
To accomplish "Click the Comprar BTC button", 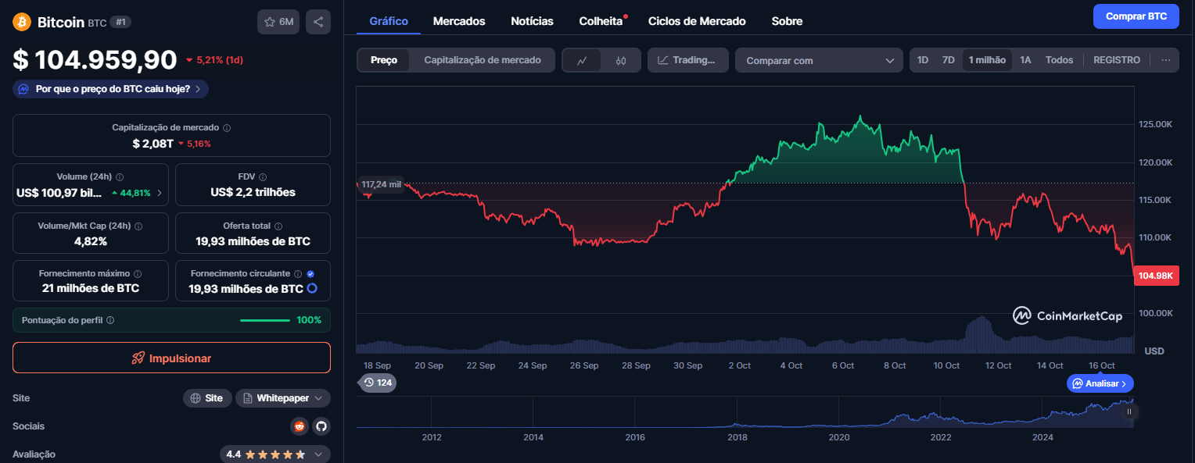I will tap(1136, 16).
